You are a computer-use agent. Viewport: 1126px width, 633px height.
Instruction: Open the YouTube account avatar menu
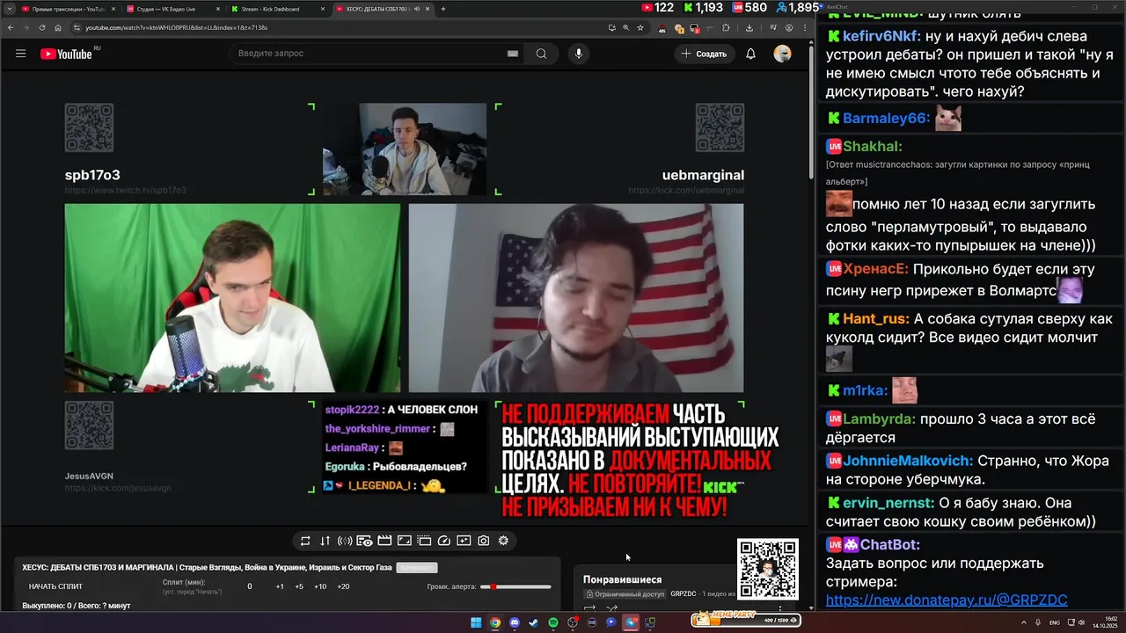(782, 54)
